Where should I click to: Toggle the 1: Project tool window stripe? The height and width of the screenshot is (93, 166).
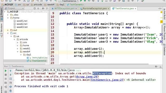pyautogui.click(x=2, y=14)
